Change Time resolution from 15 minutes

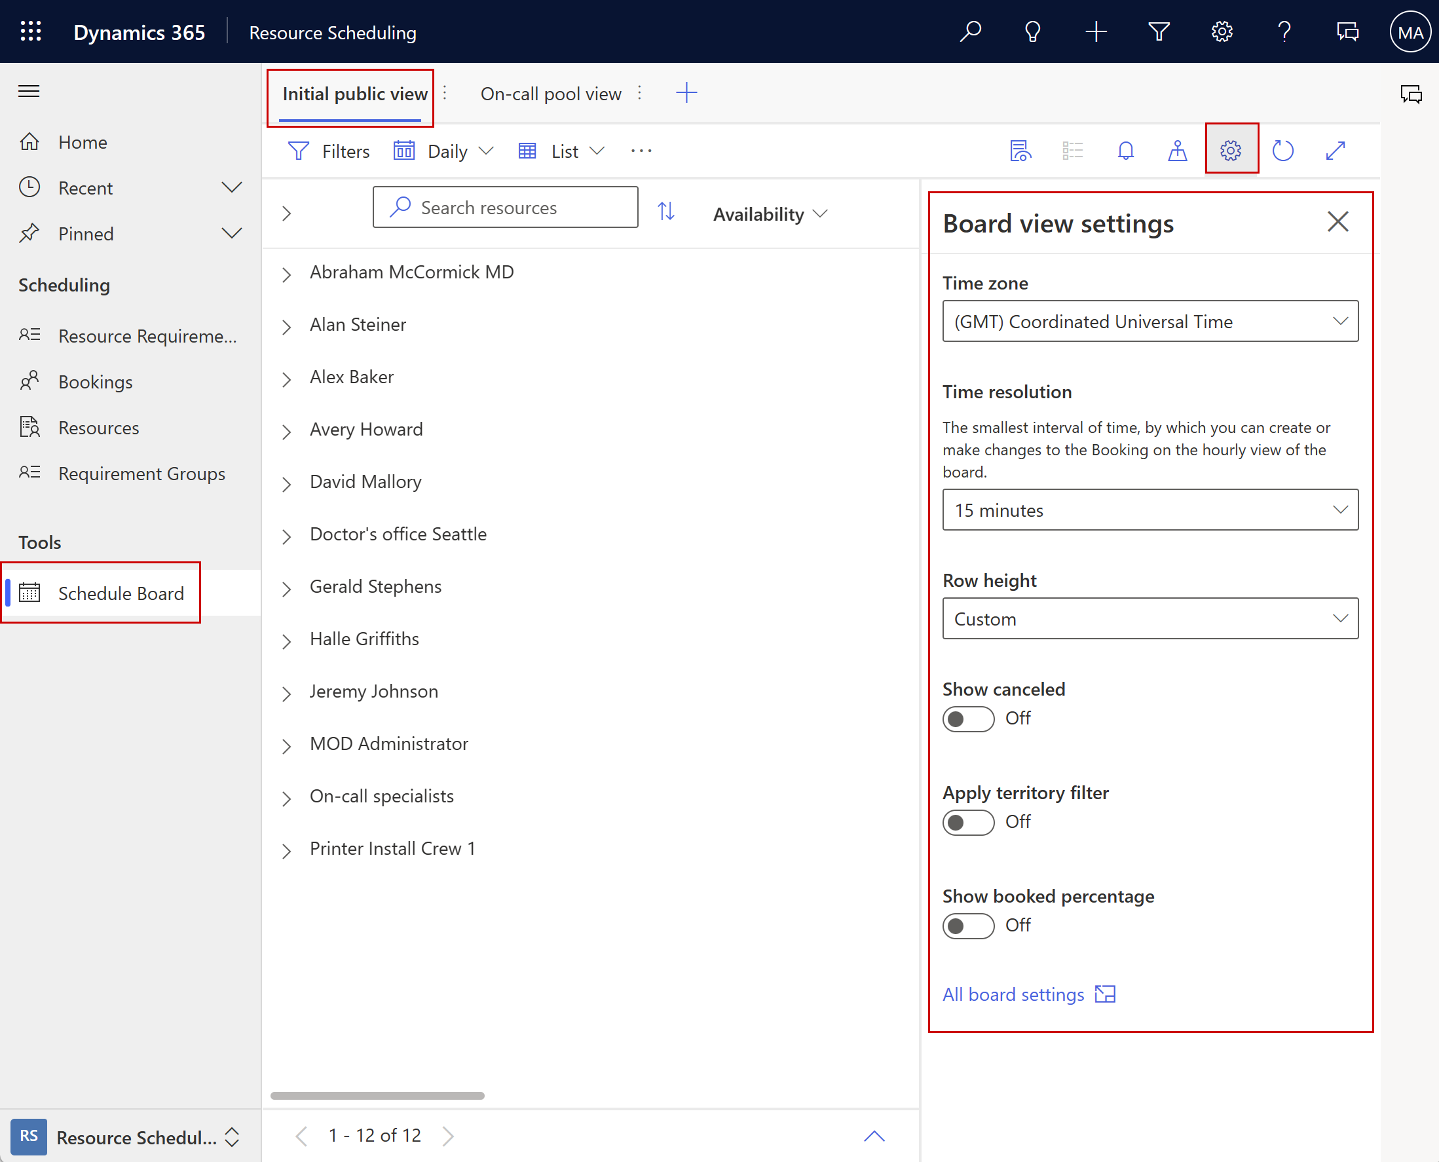[x=1148, y=510]
